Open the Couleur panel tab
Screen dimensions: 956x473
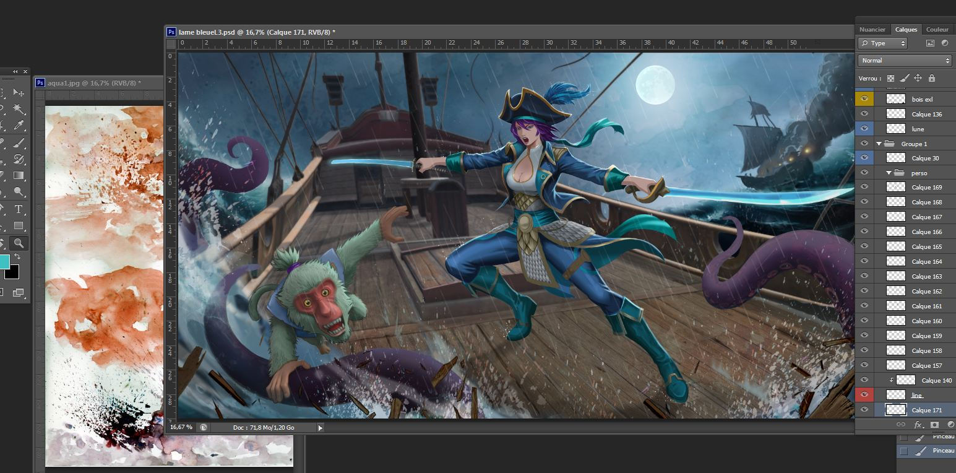(x=937, y=30)
